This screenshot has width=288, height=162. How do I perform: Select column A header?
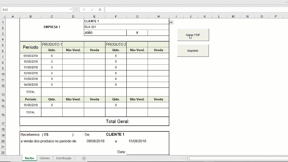click(x=13, y=17)
